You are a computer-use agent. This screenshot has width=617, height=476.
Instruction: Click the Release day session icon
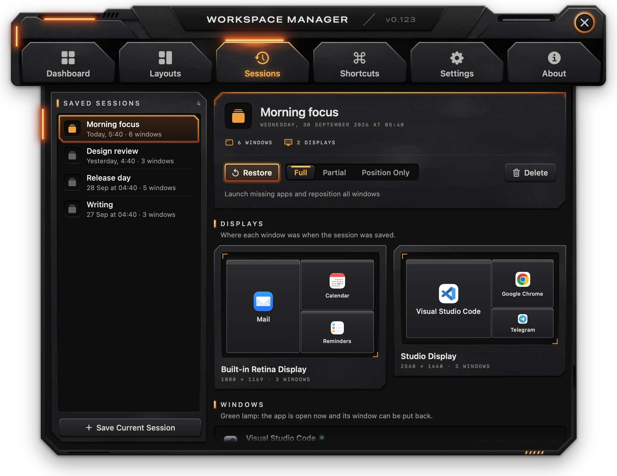pos(72,182)
